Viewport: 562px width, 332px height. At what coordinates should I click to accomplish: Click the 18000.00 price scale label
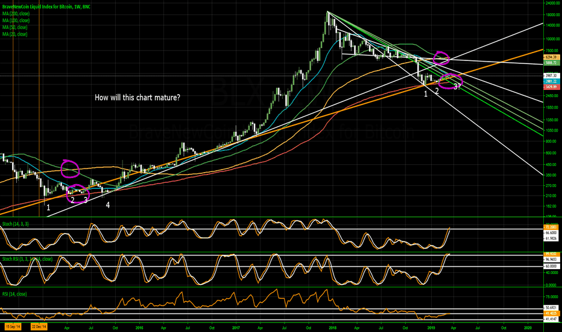coord(552,15)
